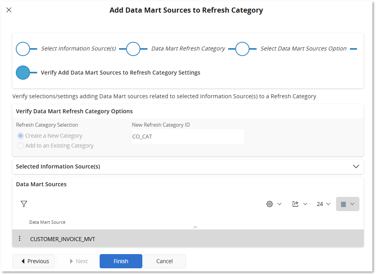
Task: Go to the Select Information Source(s) step label
Action: [x=78, y=49]
